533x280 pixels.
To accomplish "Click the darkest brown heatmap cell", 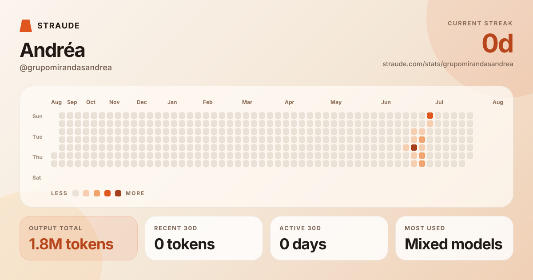I will pyautogui.click(x=414, y=148).
